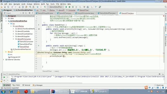Click the Run console horizontal scrollbar
This screenshot has height=94, width=167.
tap(46, 83)
